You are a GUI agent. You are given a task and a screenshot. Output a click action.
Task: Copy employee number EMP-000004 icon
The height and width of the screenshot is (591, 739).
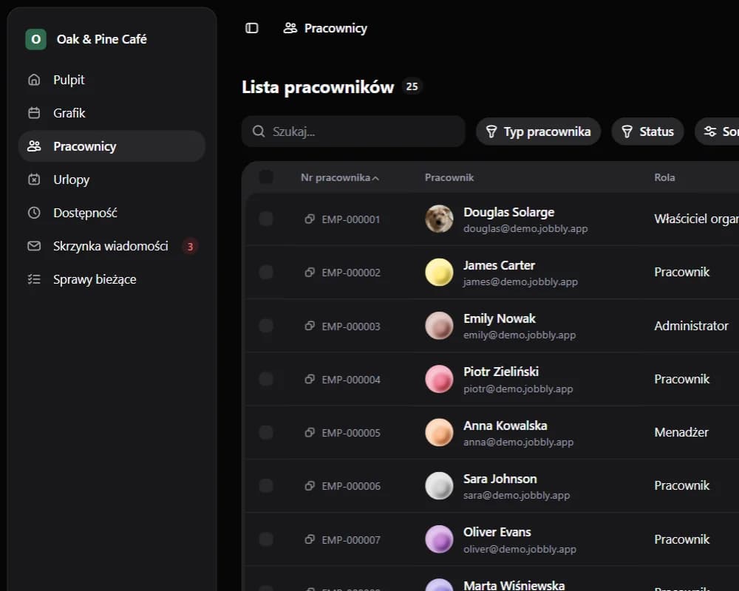click(310, 379)
